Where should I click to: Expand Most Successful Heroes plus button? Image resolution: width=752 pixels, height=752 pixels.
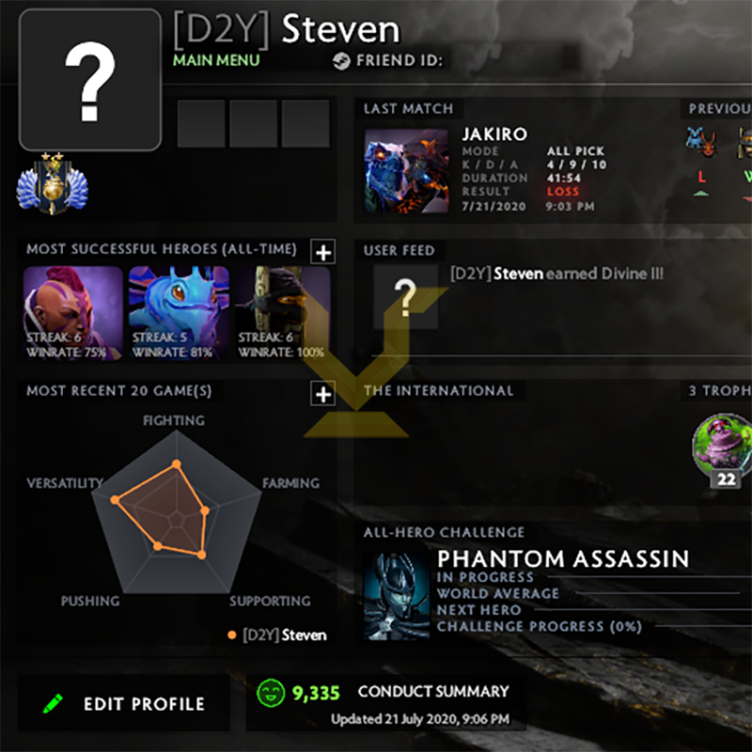(x=322, y=252)
